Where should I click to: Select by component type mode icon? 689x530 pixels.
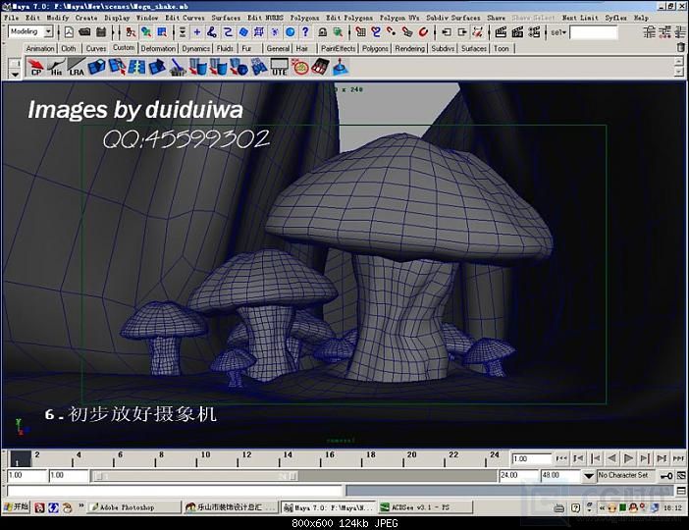click(x=162, y=32)
